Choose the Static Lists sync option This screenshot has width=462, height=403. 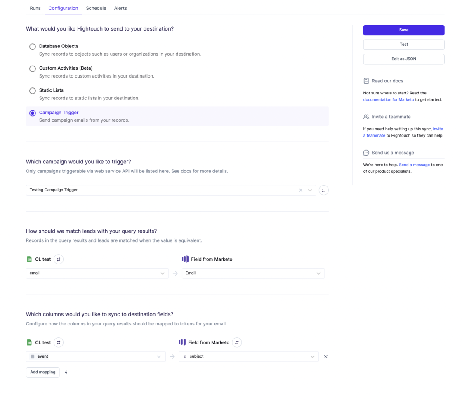tap(33, 91)
